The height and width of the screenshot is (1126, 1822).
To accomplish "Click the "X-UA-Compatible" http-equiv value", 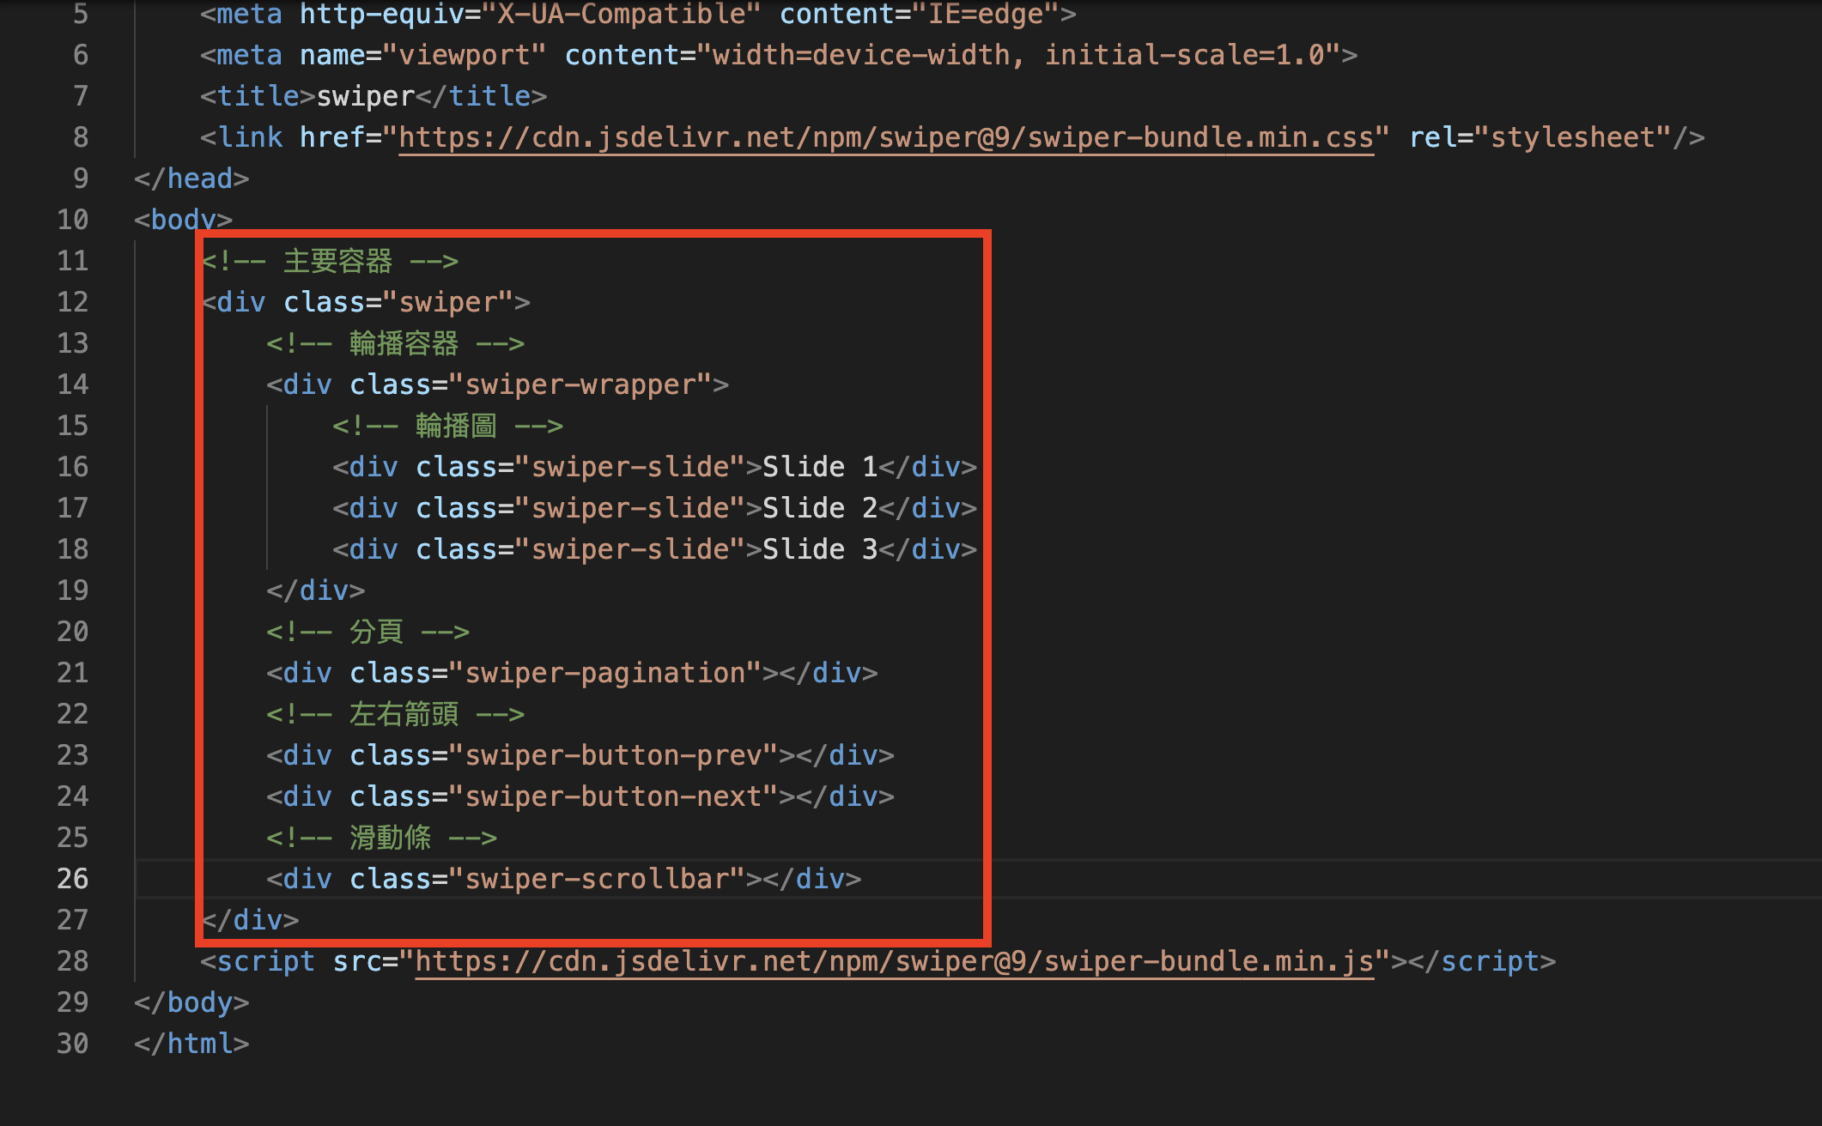I will 621,14.
